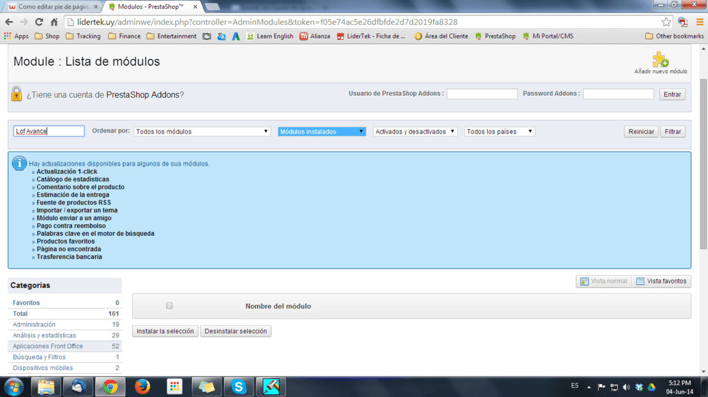Click the Usuario de PrestaShop Addons field
This screenshot has height=397, width=708.
[482, 94]
